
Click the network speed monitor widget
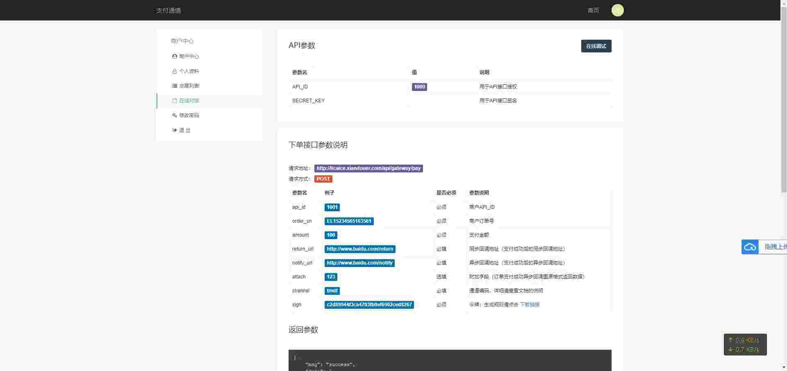(745, 345)
